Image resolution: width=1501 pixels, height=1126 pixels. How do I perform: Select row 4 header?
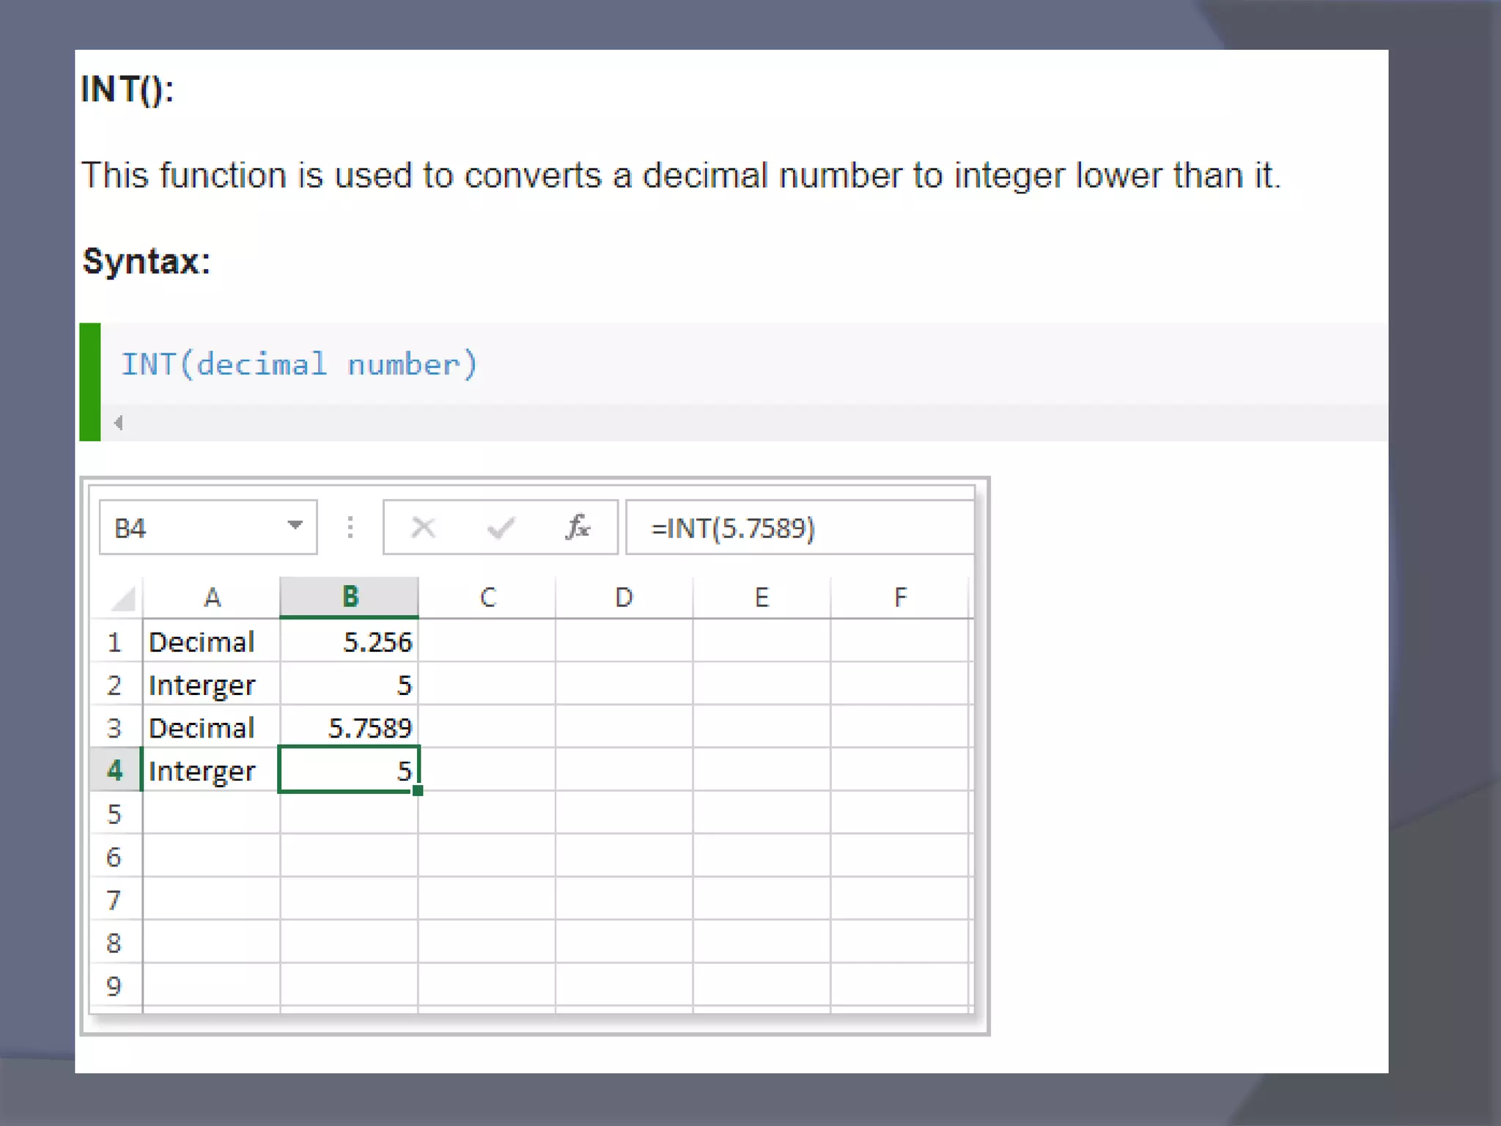tap(114, 770)
